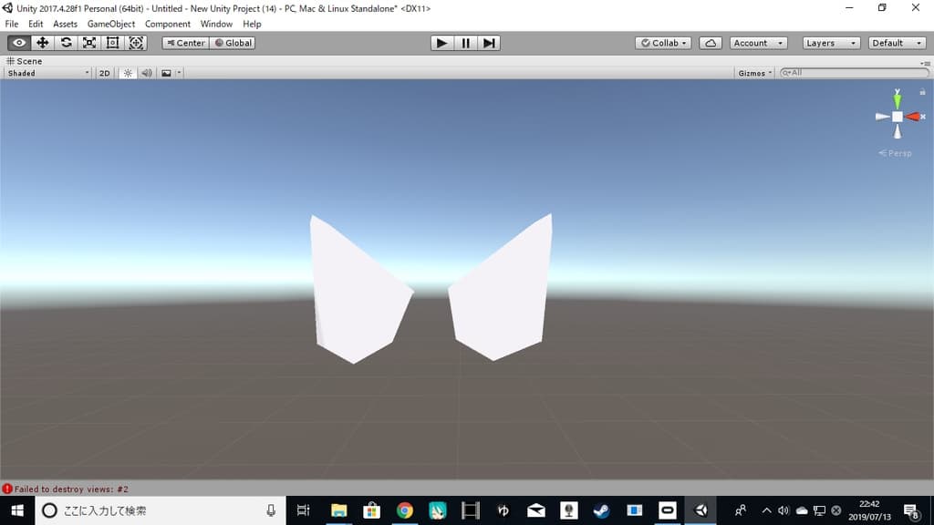Viewport: 934px width, 525px height.
Task: Toggle 2D scene view mode
Action: pos(105,73)
